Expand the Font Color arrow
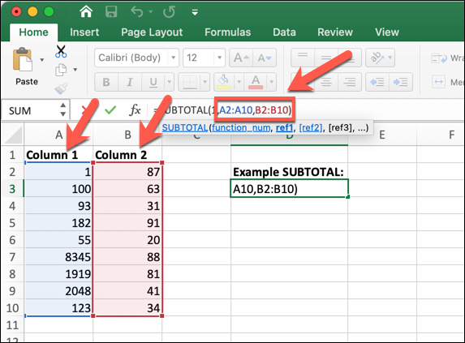The height and width of the screenshot is (343, 465). click(x=271, y=82)
